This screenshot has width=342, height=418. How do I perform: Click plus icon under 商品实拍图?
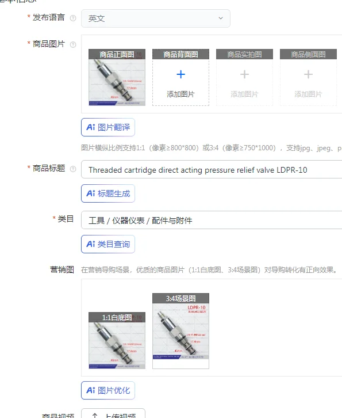(244, 74)
